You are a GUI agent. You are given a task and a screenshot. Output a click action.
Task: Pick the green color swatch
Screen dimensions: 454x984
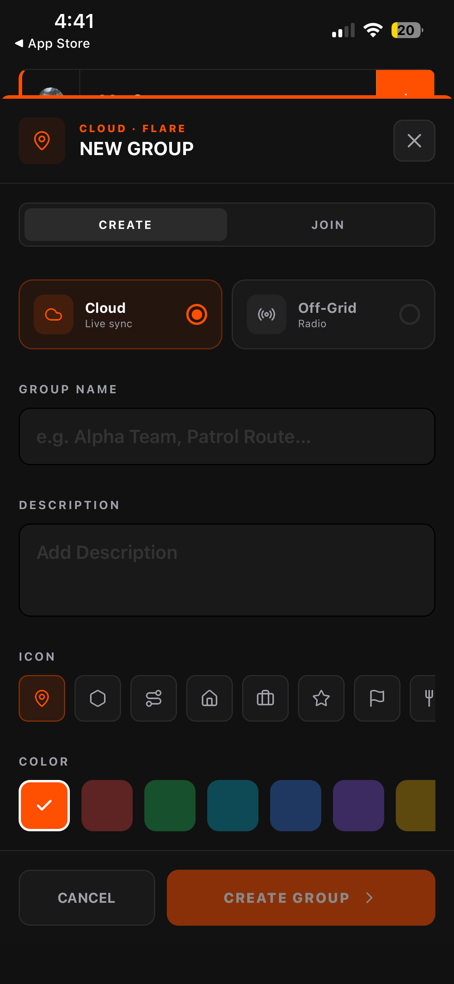coord(170,806)
